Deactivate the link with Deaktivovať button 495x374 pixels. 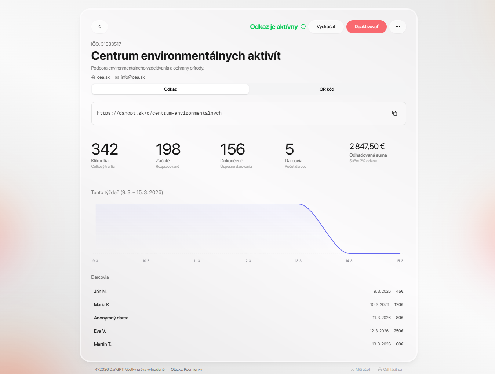coord(366,27)
